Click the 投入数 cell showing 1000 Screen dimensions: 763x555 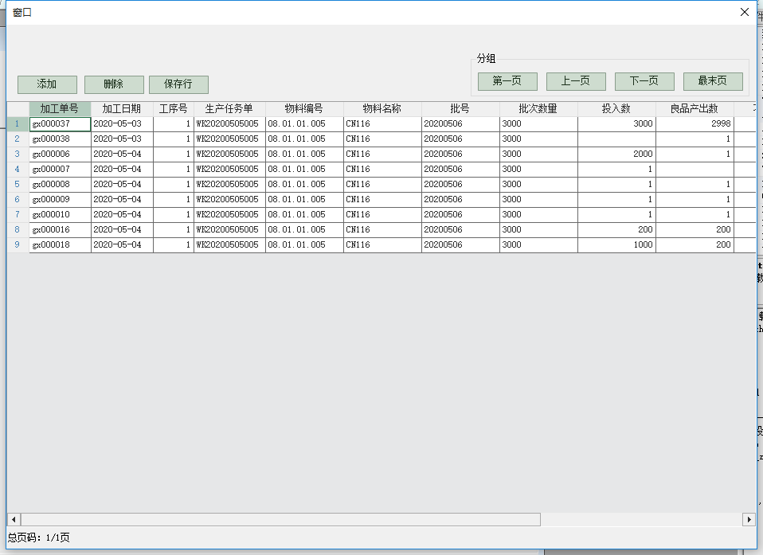click(x=616, y=245)
